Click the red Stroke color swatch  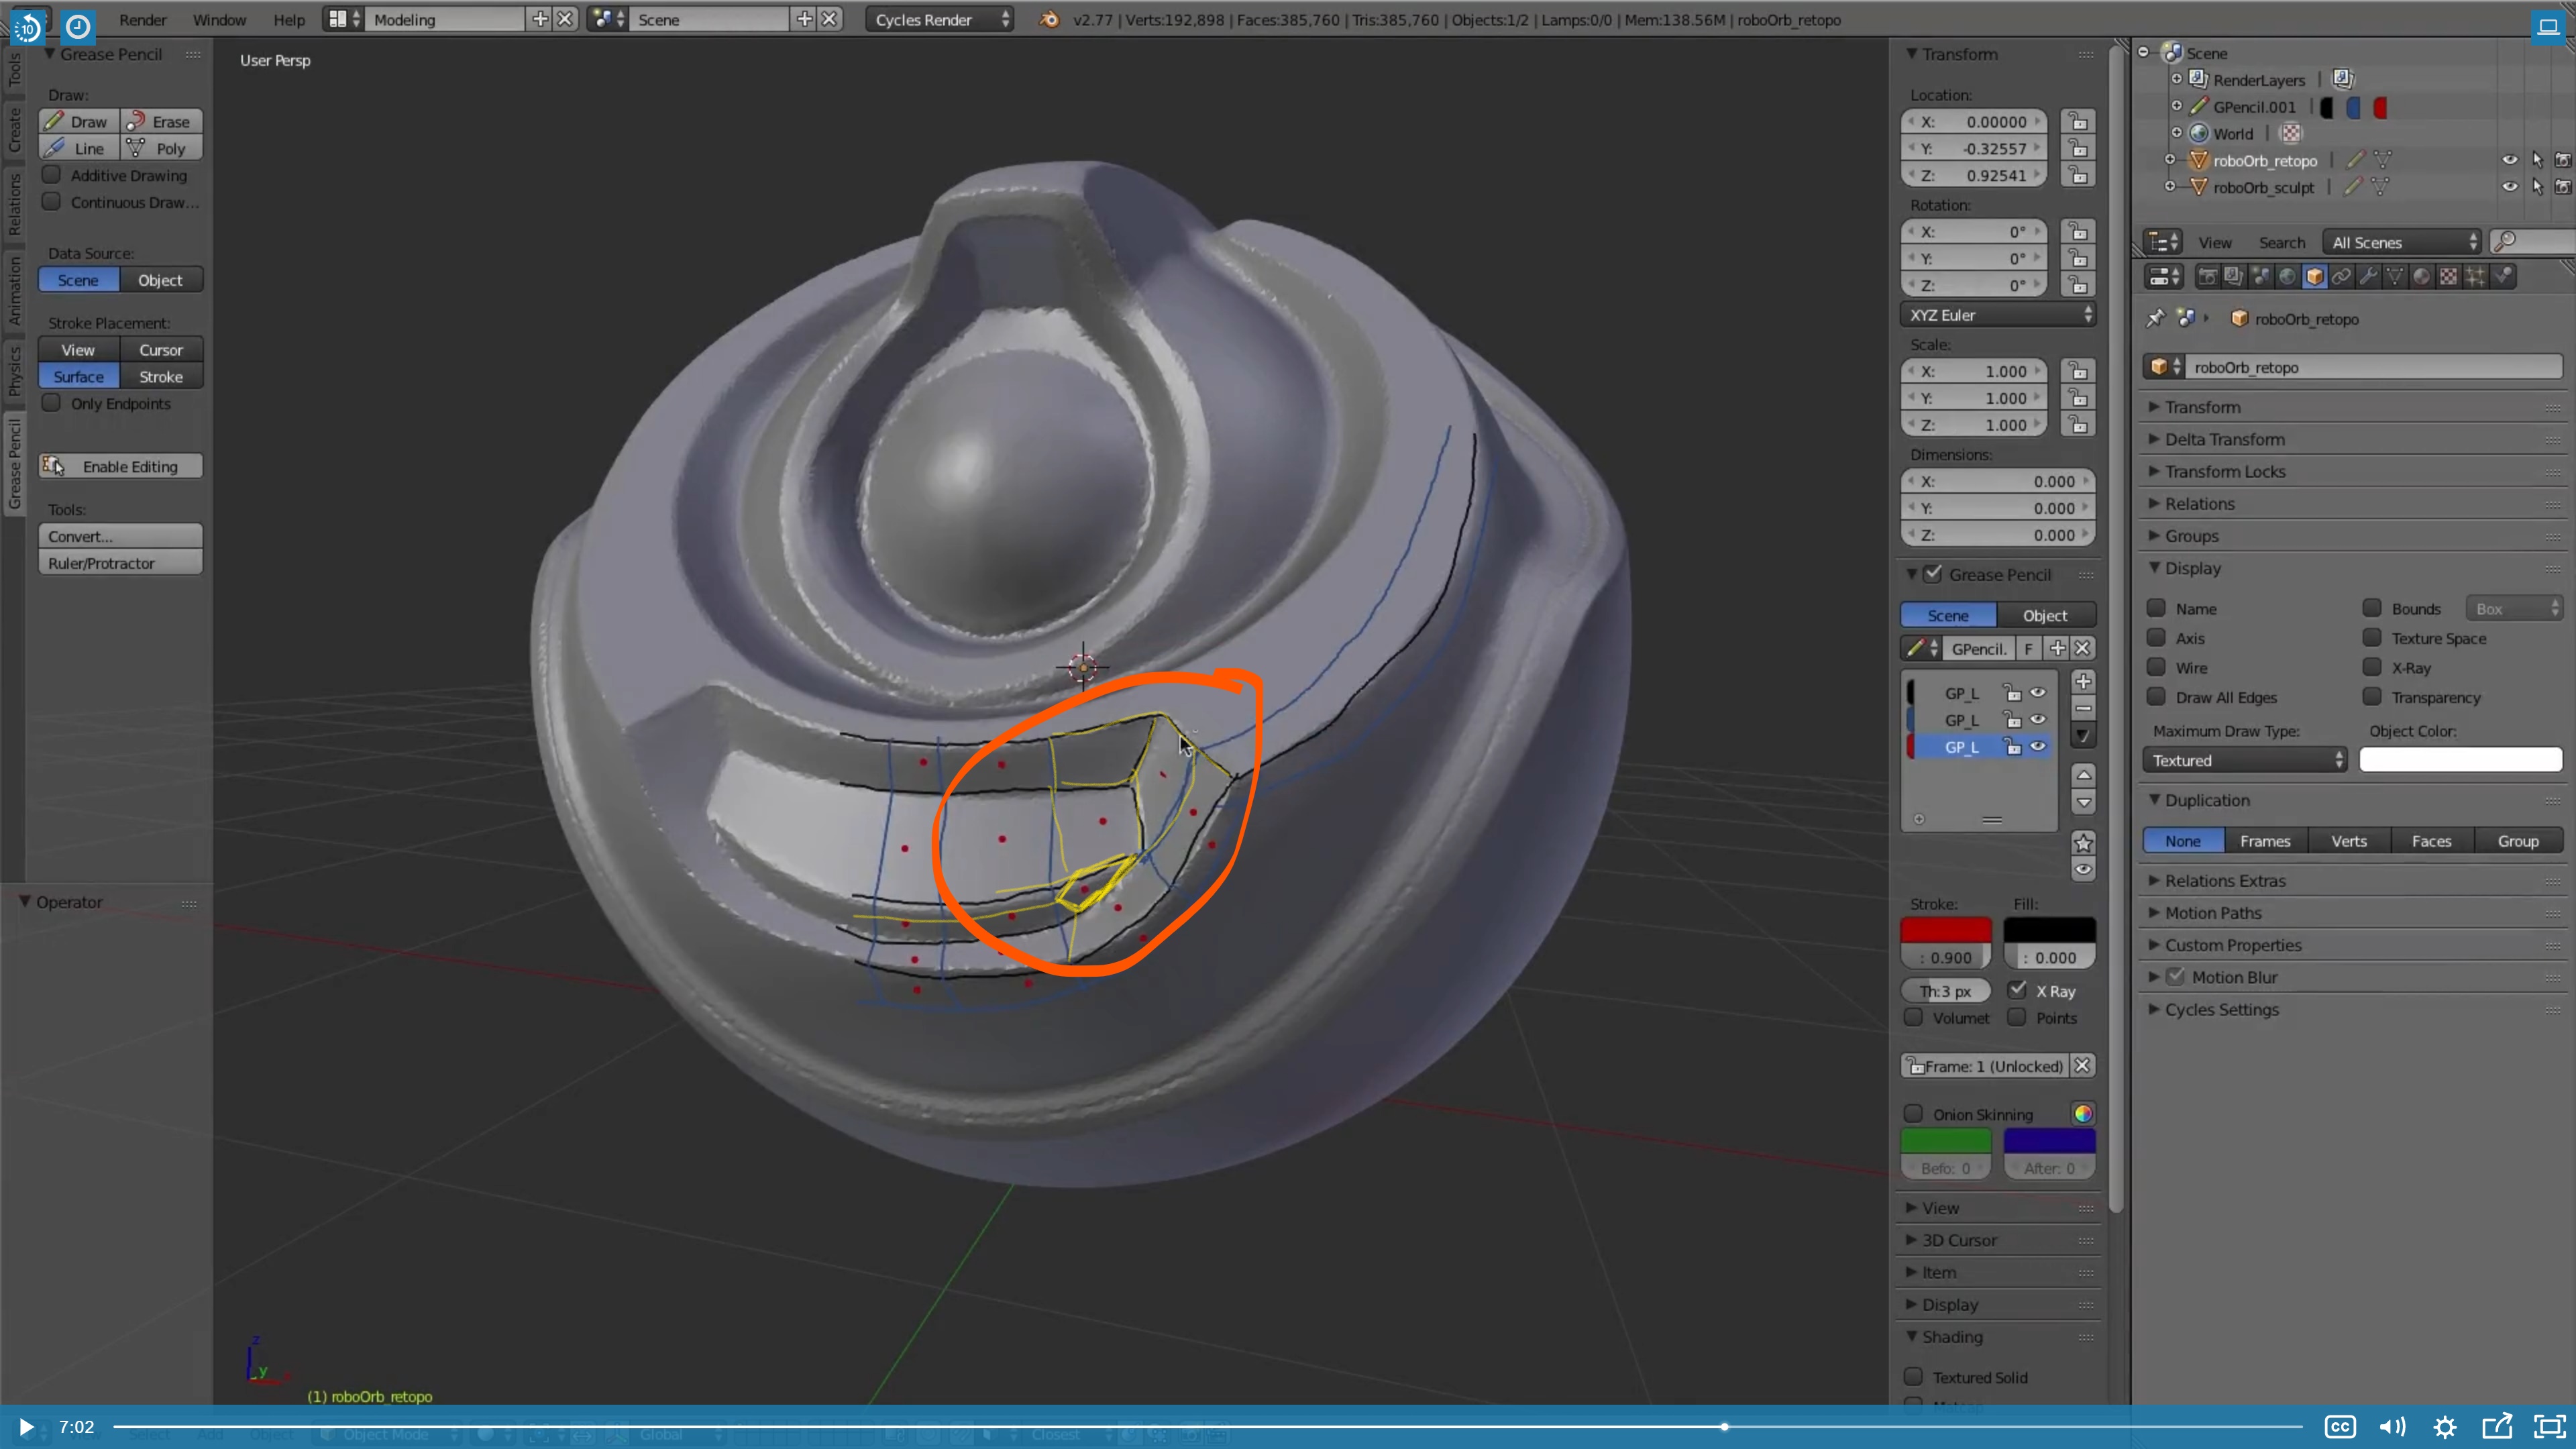(x=1945, y=929)
